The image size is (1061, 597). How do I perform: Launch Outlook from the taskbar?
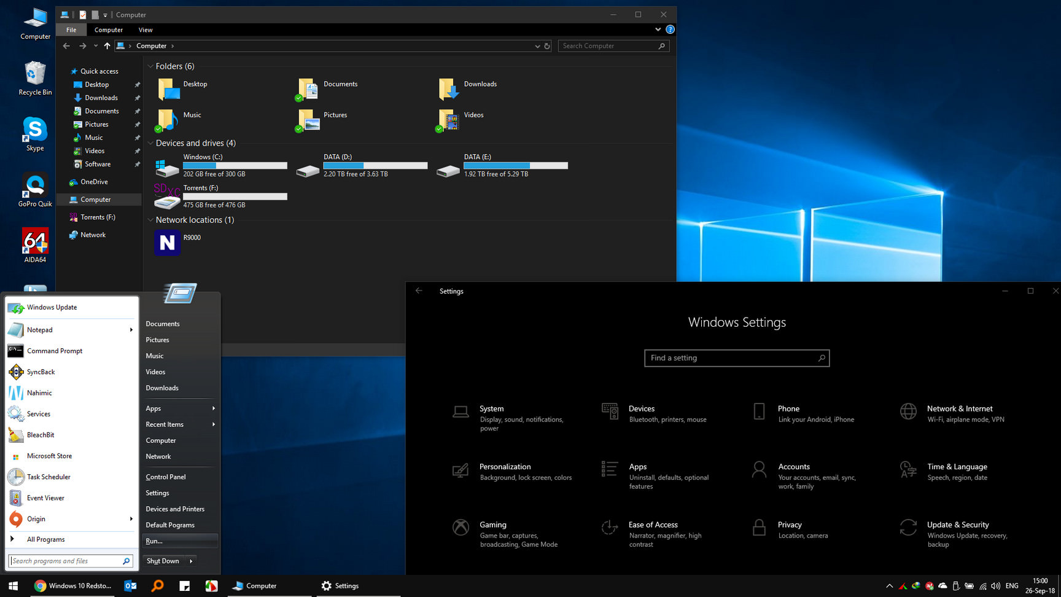130,585
